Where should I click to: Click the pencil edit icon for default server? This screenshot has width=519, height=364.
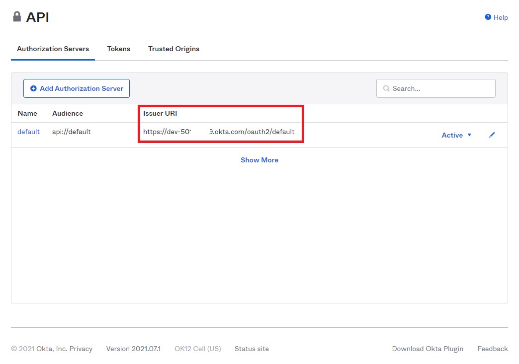pos(492,135)
